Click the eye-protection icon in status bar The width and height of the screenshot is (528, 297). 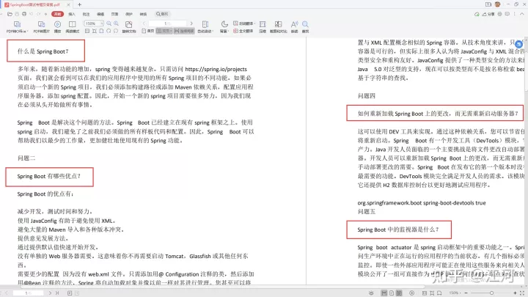(371, 293)
